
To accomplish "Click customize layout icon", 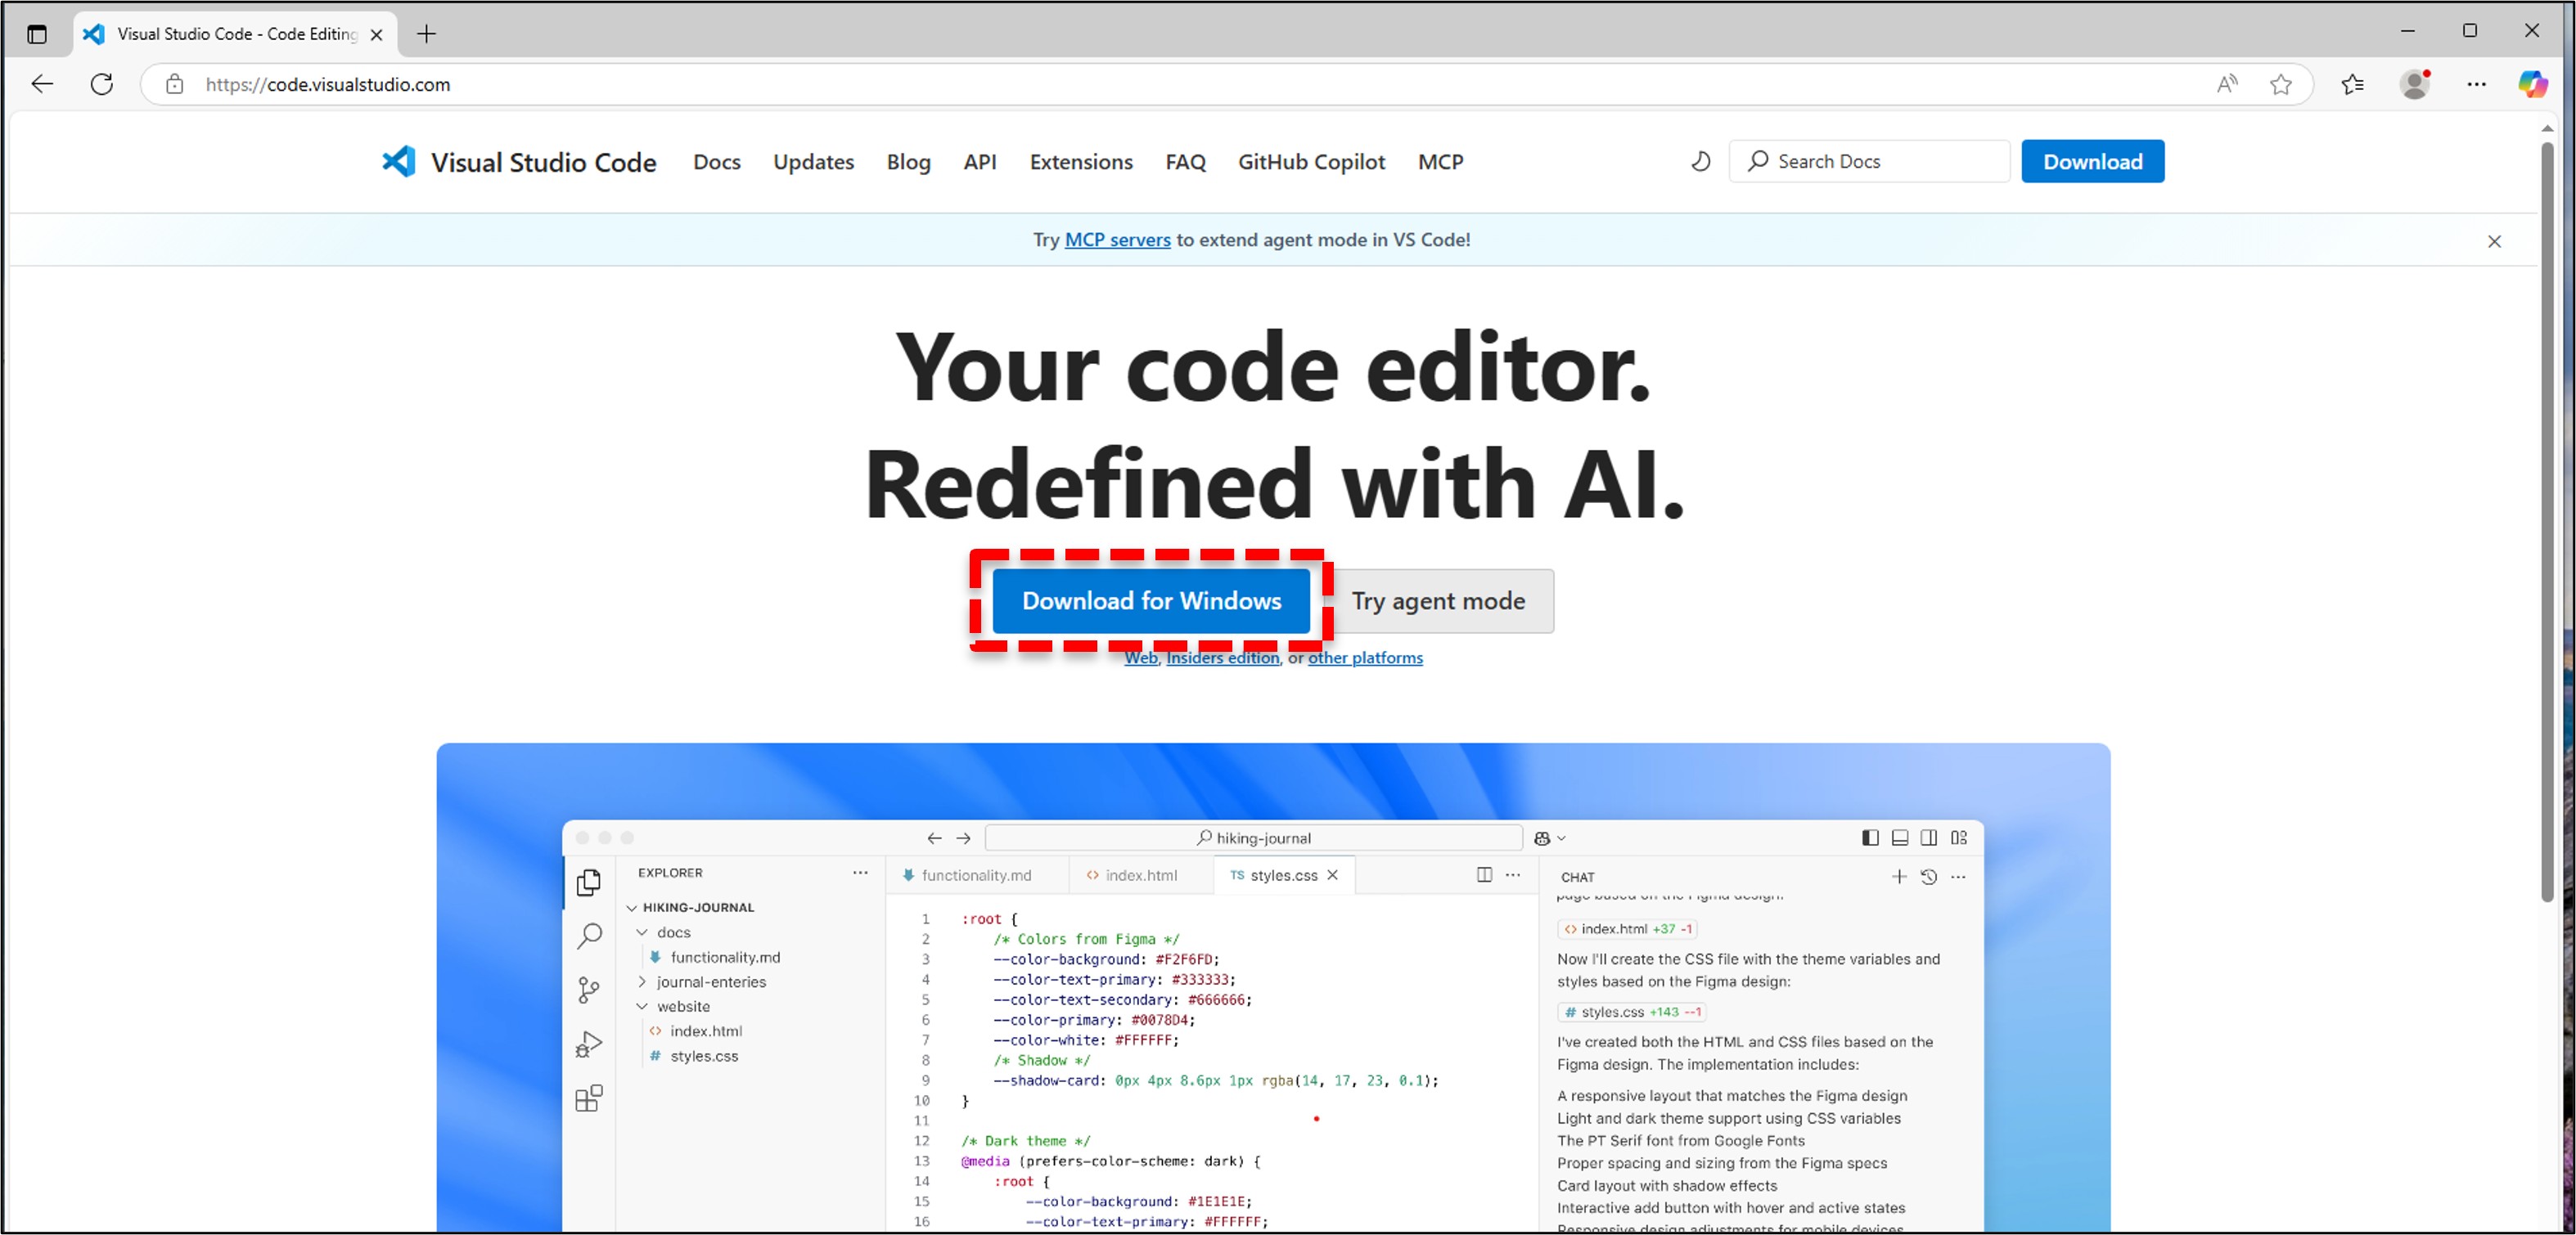I will [1958, 838].
